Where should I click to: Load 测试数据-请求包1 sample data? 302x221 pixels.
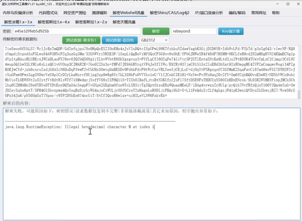tap(81, 40)
